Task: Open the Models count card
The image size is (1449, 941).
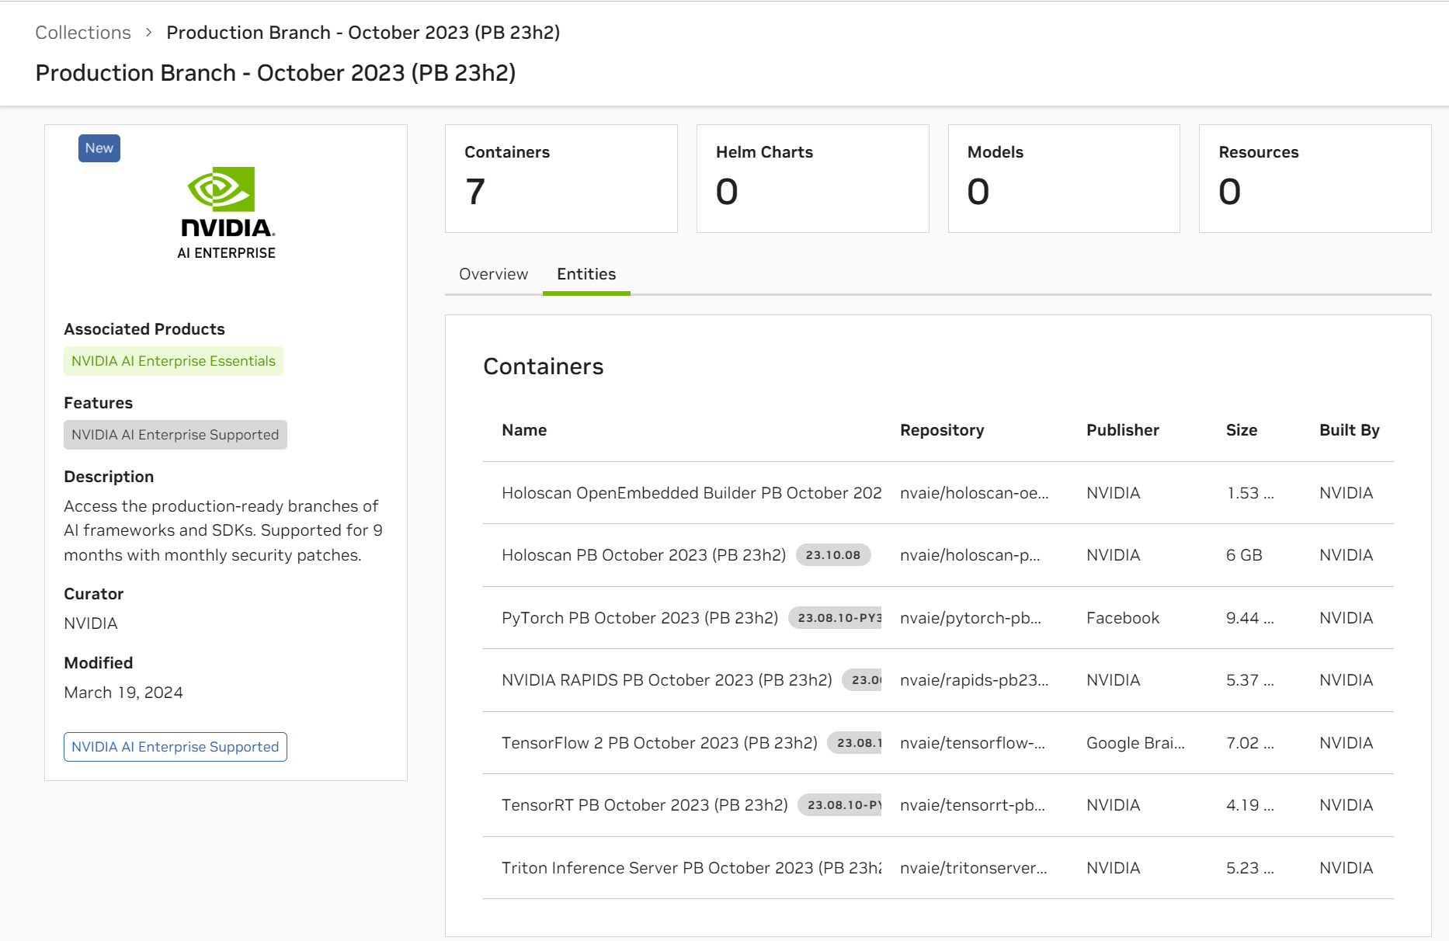Action: click(x=1064, y=179)
